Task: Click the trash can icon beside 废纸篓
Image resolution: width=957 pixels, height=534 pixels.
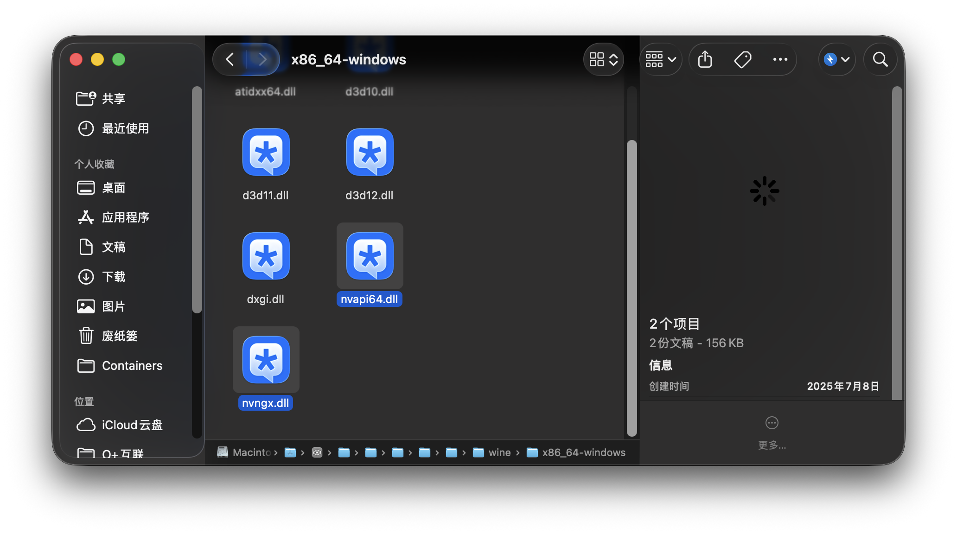Action: (86, 335)
